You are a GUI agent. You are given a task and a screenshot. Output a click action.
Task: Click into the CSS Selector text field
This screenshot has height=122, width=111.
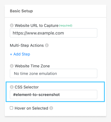point(53,94)
